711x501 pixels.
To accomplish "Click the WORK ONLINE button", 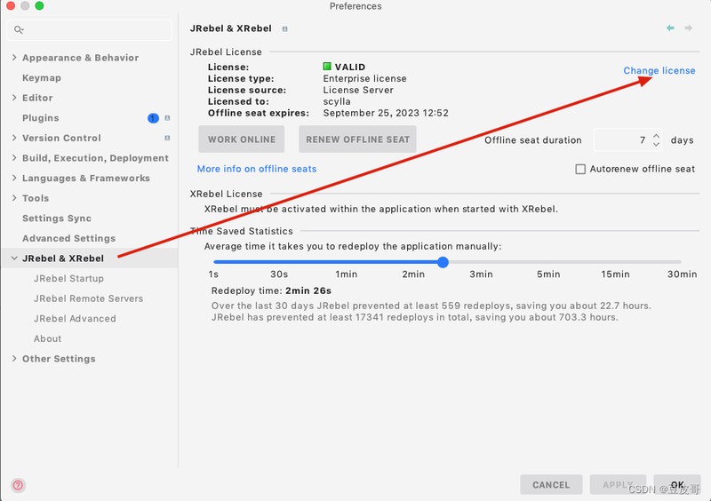I will (241, 139).
